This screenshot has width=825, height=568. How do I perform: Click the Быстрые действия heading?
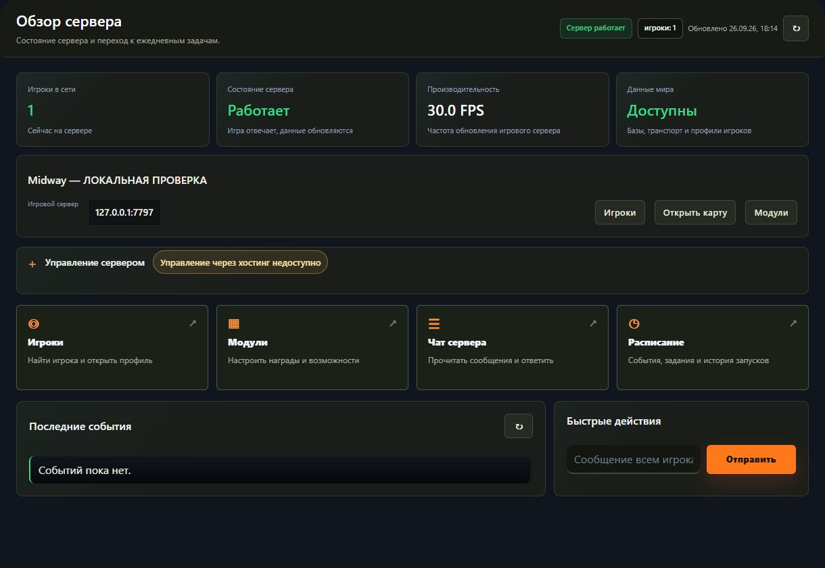pyautogui.click(x=613, y=421)
